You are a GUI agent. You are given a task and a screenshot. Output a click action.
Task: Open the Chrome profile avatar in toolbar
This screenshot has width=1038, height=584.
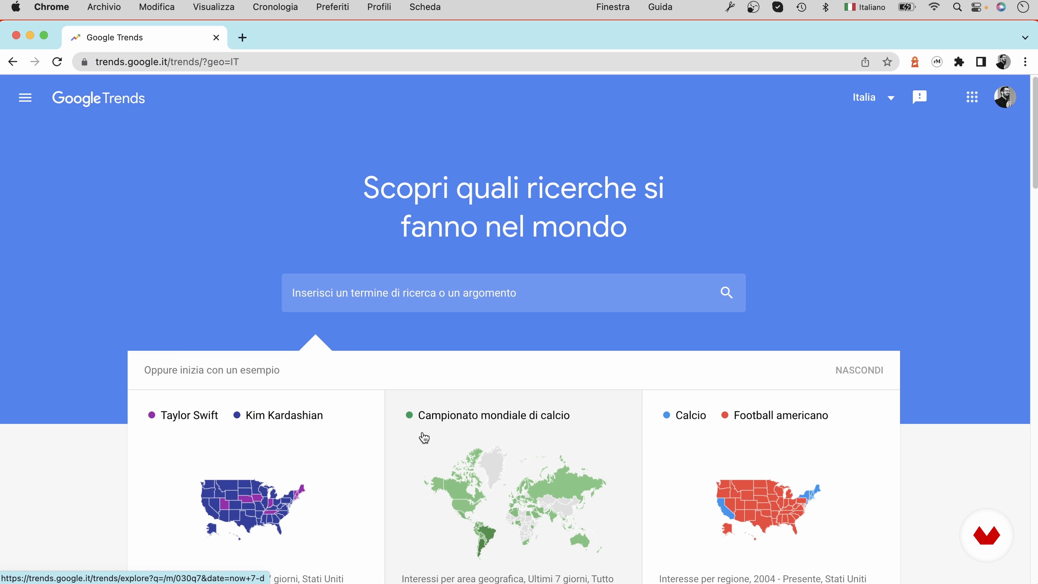[1003, 62]
